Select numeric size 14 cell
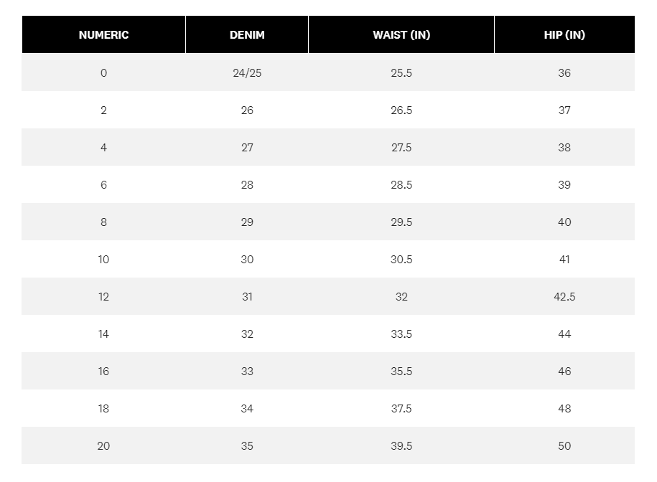Image resolution: width=657 pixels, height=482 pixels. (x=103, y=334)
